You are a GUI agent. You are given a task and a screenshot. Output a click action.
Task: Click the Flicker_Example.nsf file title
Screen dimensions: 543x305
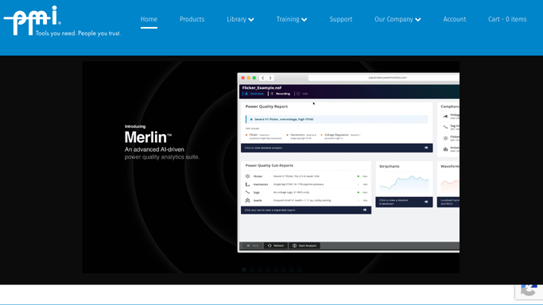pos(262,88)
